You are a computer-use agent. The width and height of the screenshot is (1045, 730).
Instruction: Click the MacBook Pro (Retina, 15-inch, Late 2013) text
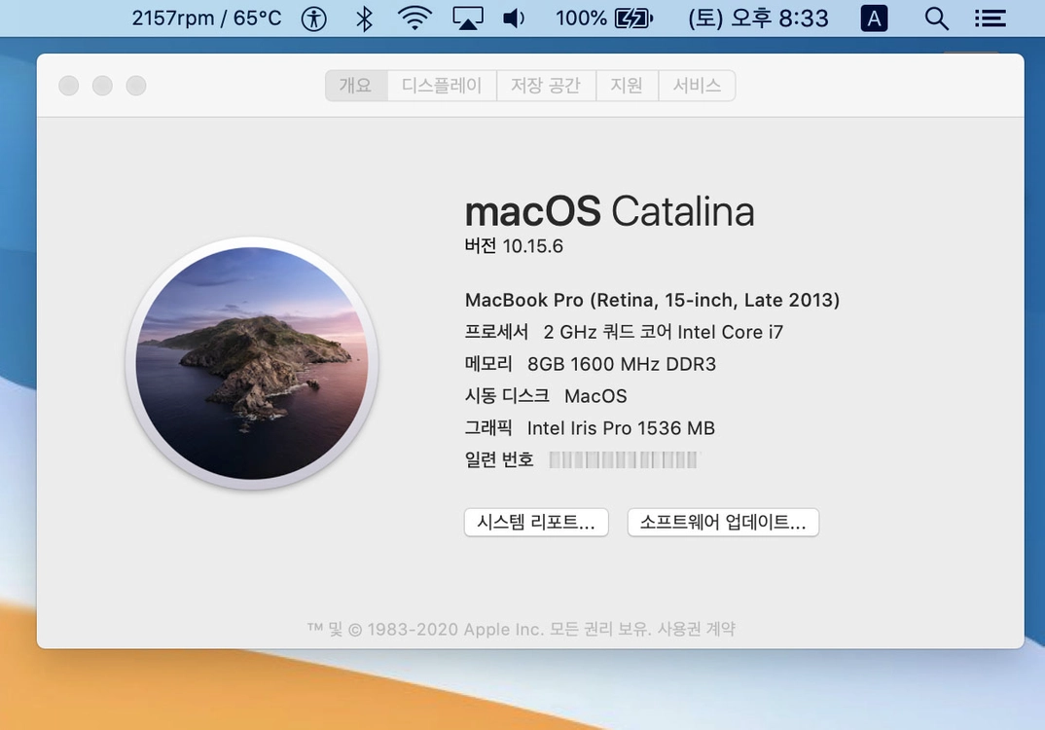point(652,300)
